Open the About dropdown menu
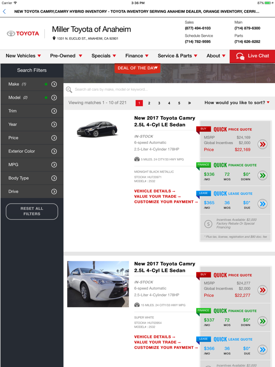 click(x=216, y=56)
